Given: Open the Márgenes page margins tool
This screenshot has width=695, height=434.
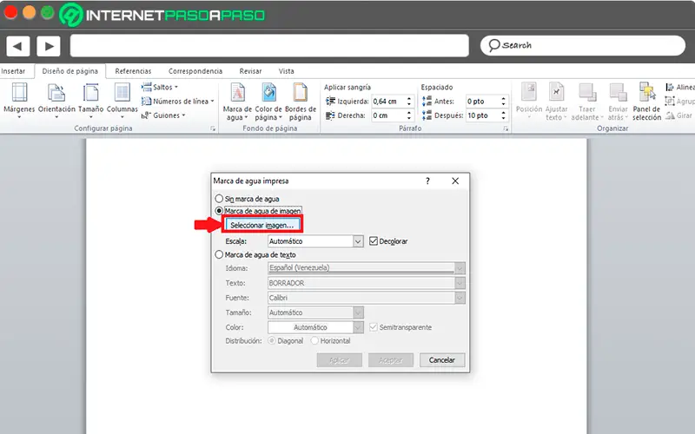Looking at the screenshot, I should (x=19, y=101).
